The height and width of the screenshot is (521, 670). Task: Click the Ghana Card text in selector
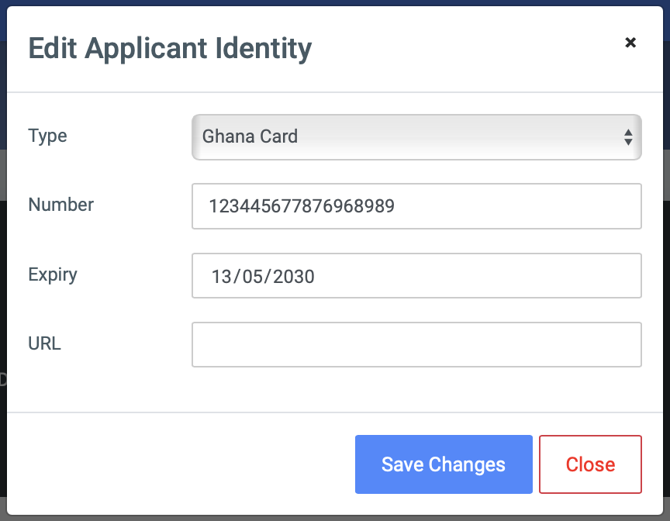point(250,136)
